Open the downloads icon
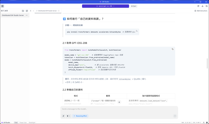 pos(203,6)
